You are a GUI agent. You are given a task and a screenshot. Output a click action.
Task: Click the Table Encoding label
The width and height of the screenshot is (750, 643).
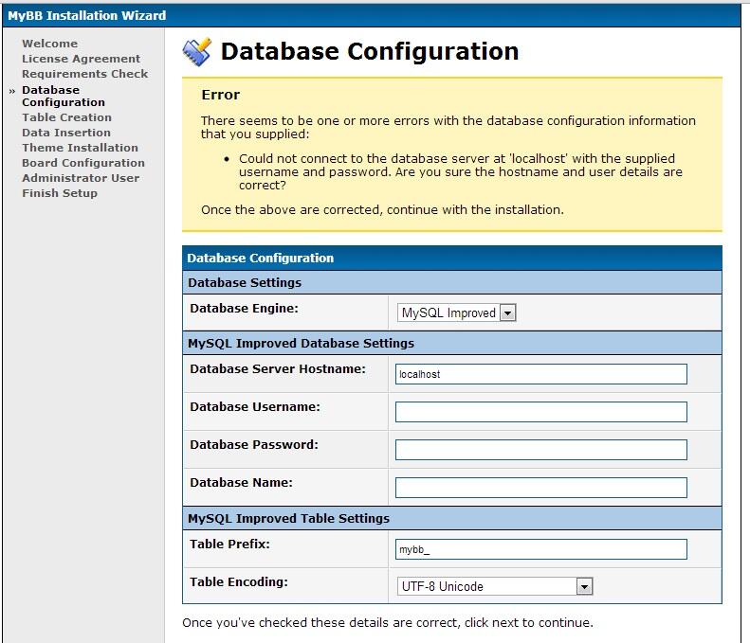click(239, 581)
